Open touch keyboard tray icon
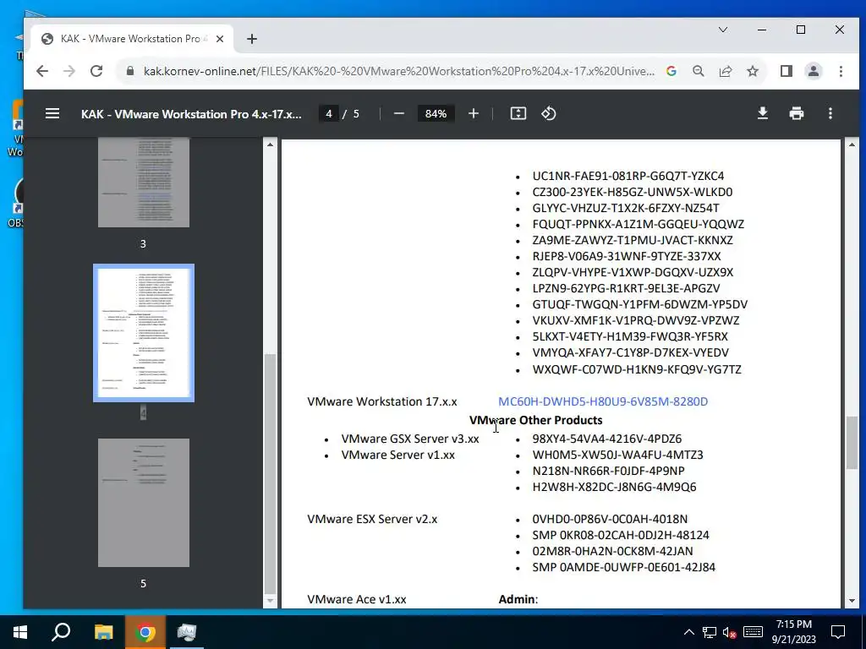This screenshot has height=649, width=866. (753, 632)
